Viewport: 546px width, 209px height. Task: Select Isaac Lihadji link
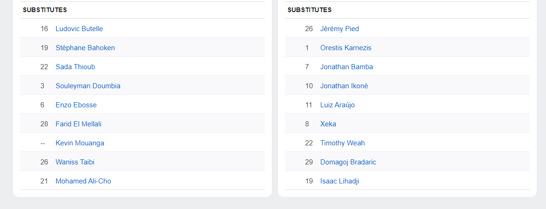(x=339, y=181)
